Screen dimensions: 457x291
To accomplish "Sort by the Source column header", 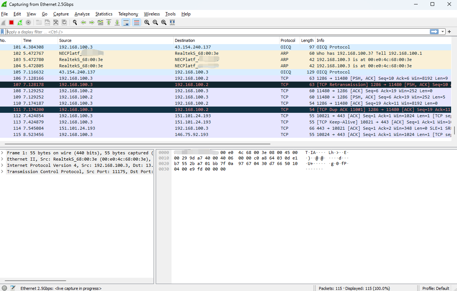I will point(116,40).
